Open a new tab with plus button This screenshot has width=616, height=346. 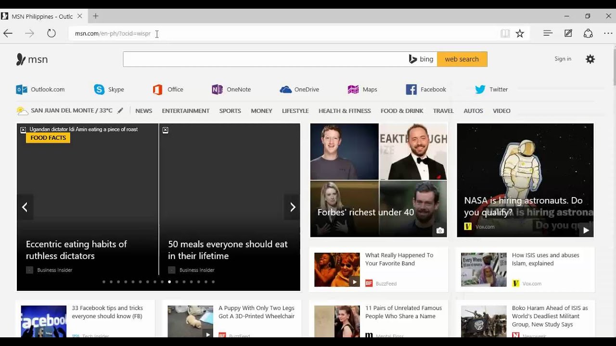96,16
